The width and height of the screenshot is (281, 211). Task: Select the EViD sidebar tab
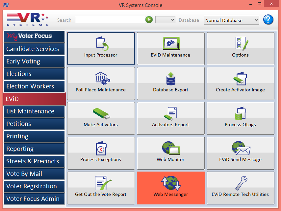35,99
